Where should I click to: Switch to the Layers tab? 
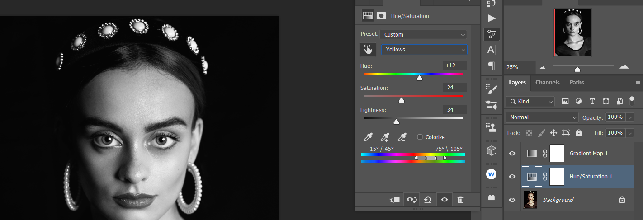click(x=517, y=83)
